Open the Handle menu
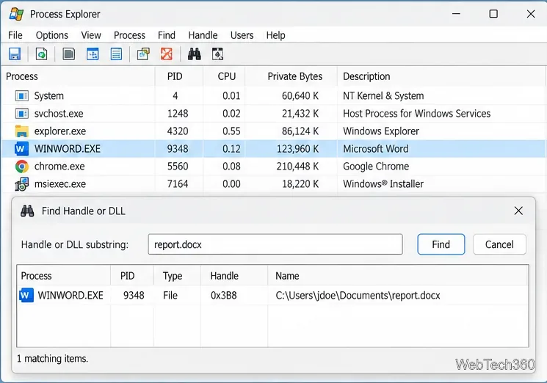This screenshot has width=547, height=383. (x=203, y=35)
